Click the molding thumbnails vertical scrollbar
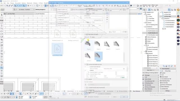This screenshot has height=101, width=180. point(124,57)
